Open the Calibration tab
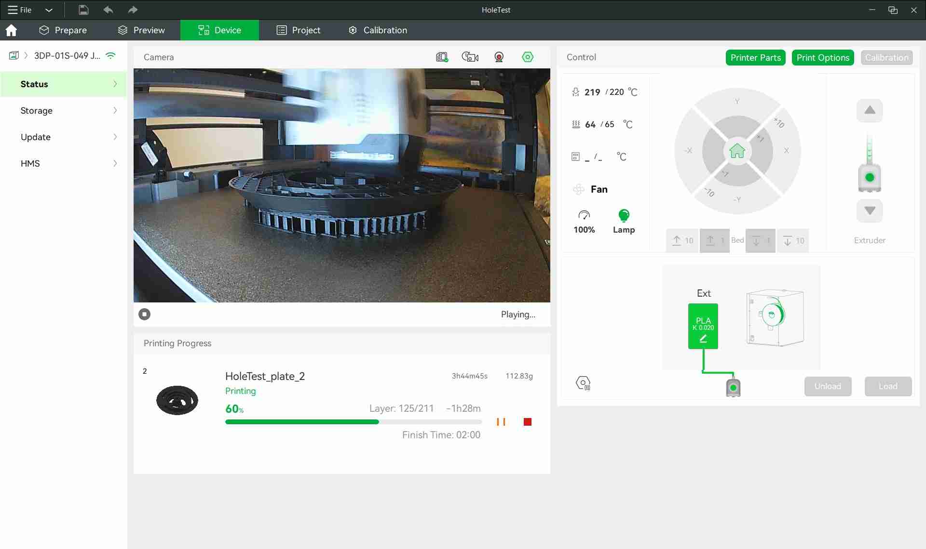Viewport: 926px width, 549px height. click(378, 30)
